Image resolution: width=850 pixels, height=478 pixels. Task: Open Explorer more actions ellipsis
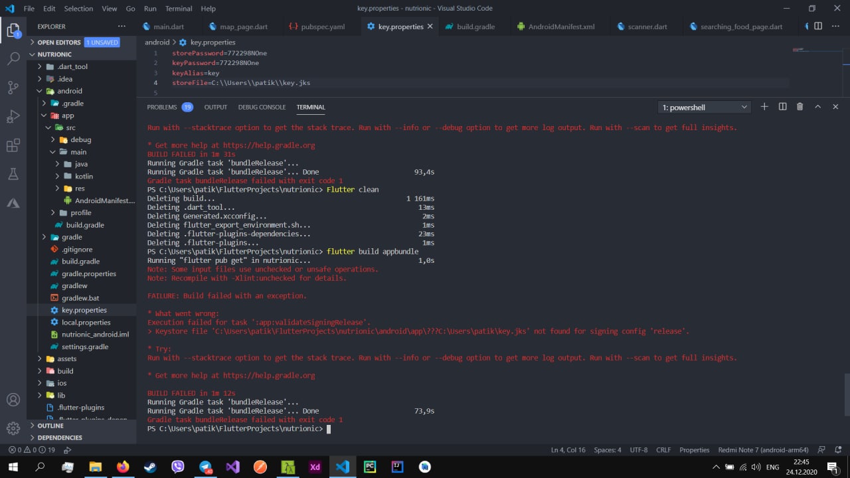coord(122,27)
